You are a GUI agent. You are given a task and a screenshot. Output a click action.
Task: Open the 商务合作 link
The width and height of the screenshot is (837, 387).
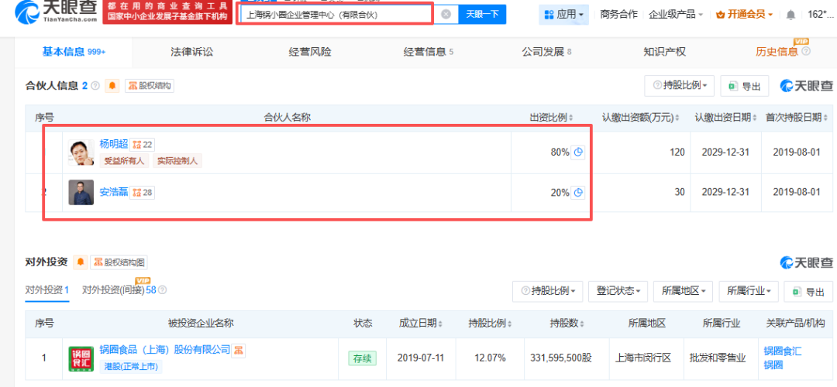click(618, 15)
